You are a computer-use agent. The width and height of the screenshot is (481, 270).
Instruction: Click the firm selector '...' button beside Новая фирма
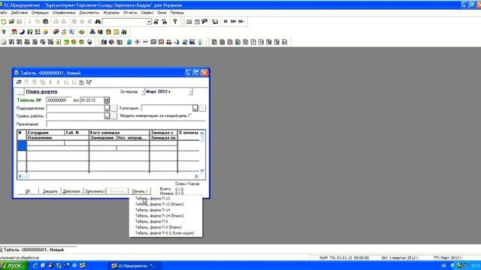tap(20, 91)
